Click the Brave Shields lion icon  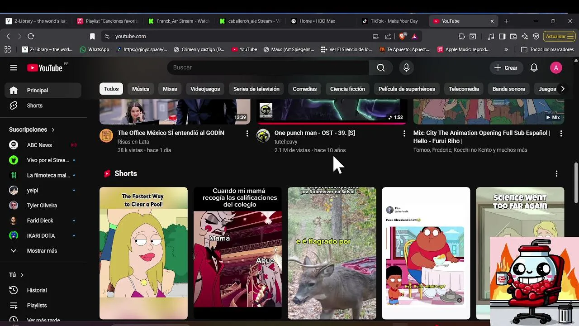pos(402,36)
